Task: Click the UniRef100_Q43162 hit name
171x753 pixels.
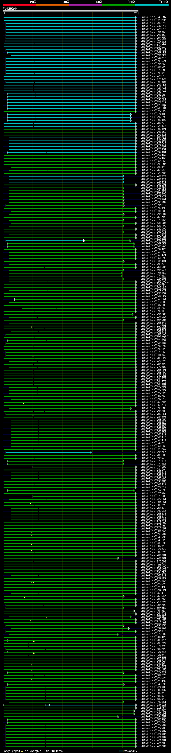Action: [x=153, y=132]
